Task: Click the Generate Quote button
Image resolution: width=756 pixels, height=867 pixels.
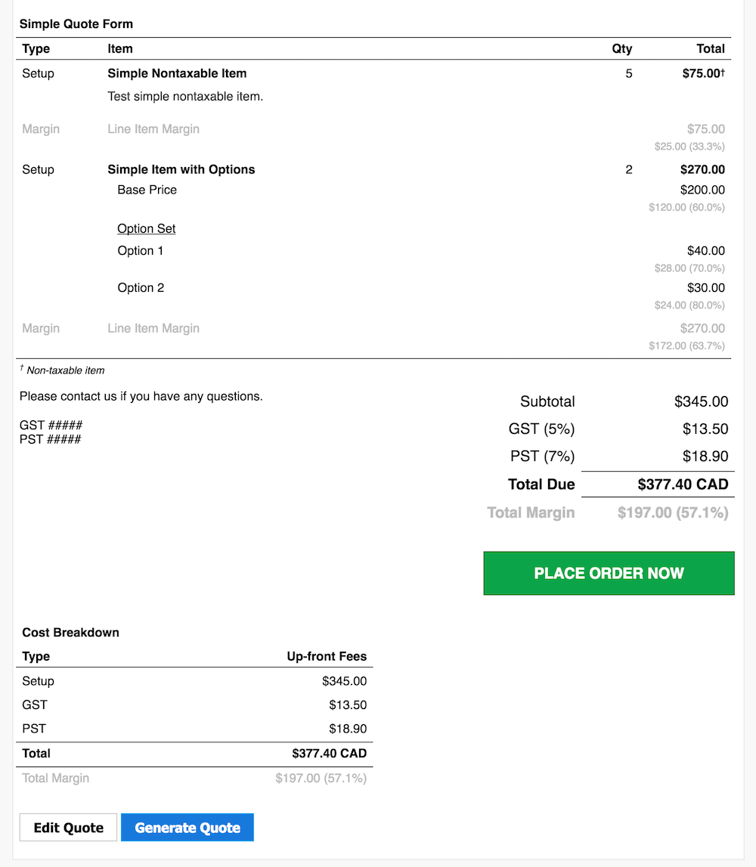Action: tap(187, 827)
